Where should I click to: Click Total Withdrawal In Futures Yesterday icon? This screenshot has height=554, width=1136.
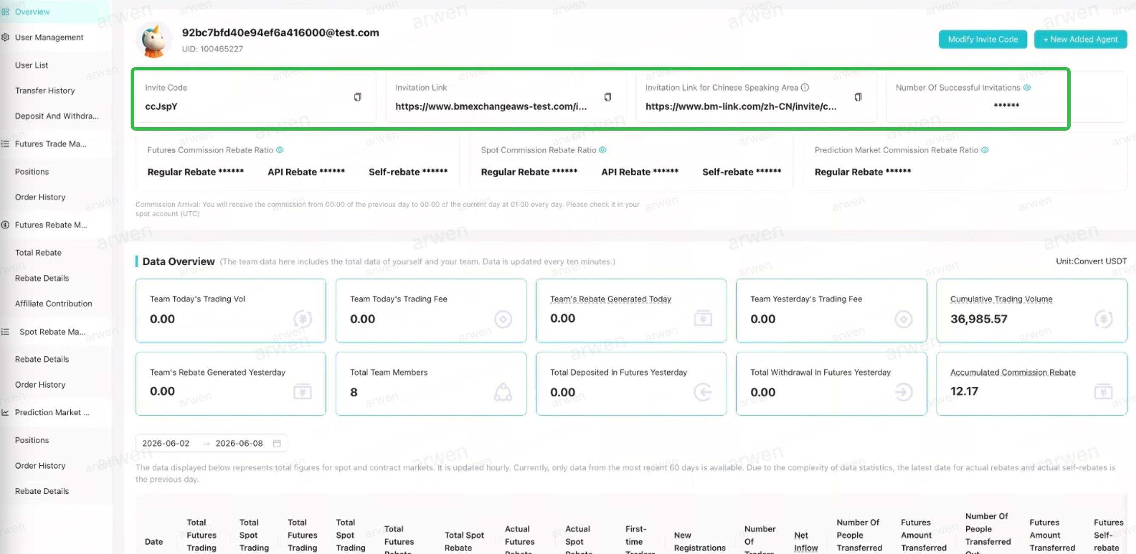904,392
